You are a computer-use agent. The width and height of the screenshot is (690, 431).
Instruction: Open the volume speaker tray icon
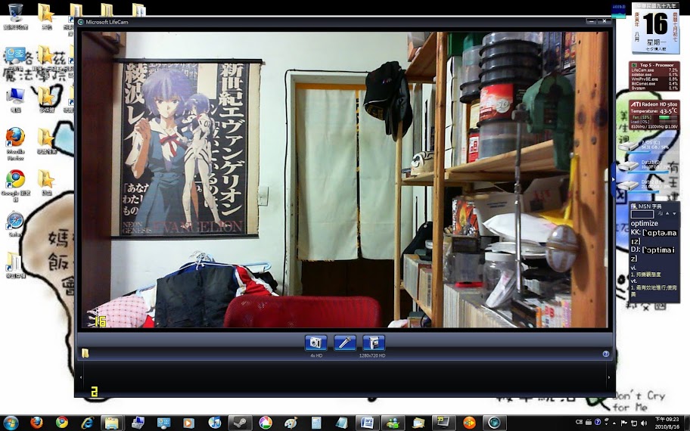click(x=645, y=423)
